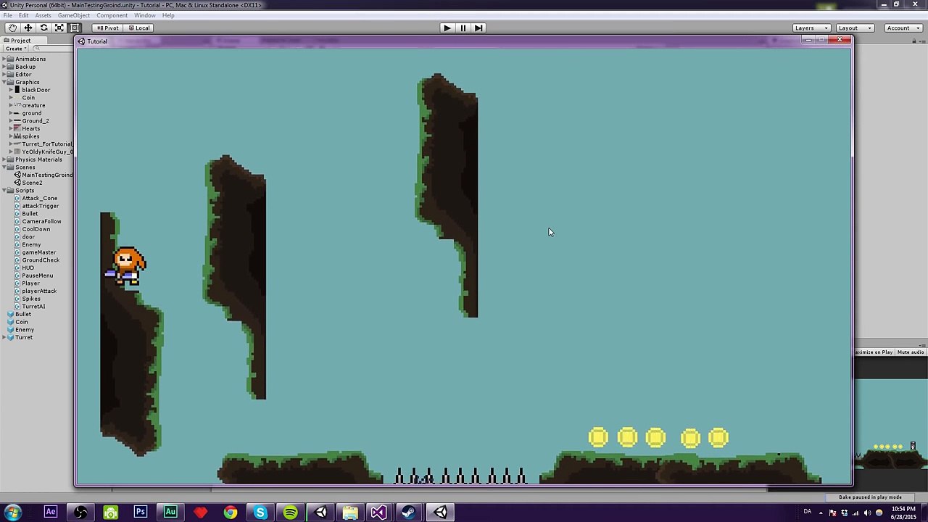Select the Rect transform tool

pos(74,28)
